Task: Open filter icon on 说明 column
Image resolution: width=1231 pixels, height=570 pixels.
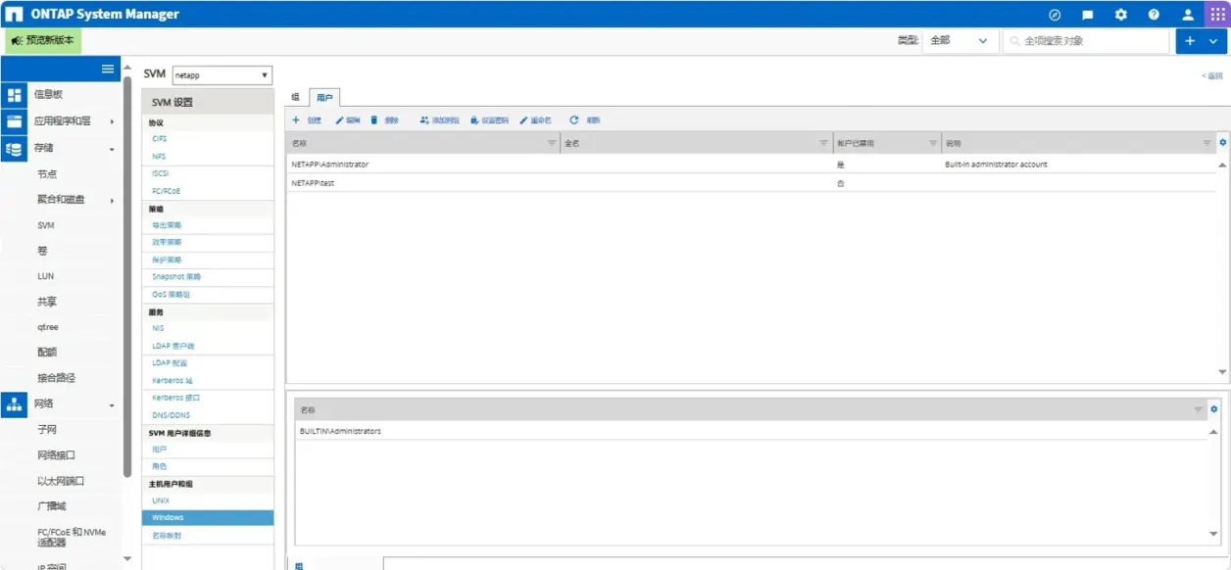Action: 1207,143
